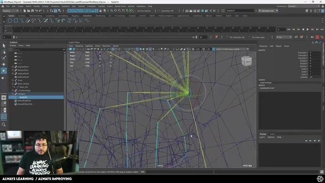325x183 pixels.
Task: Toggle select by object type mode
Action: (x=55, y=11)
